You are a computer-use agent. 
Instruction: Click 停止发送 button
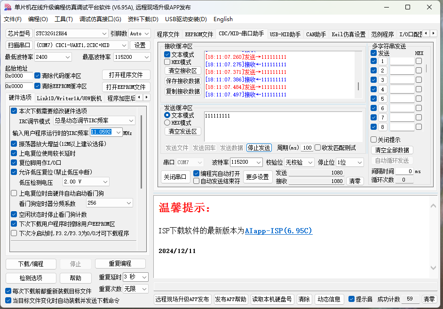coord(259,148)
